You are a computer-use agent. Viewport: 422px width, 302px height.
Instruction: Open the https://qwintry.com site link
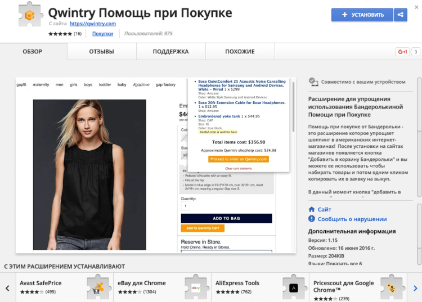click(93, 24)
